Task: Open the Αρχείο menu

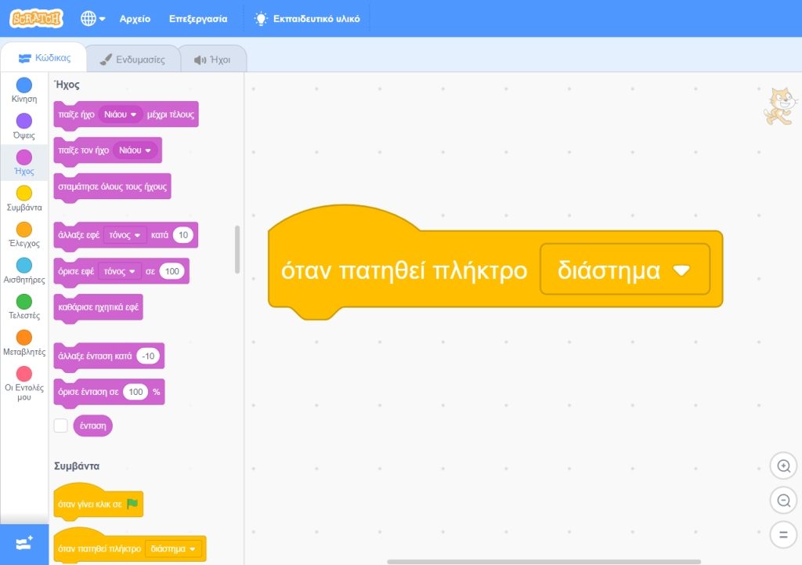Action: [x=135, y=19]
